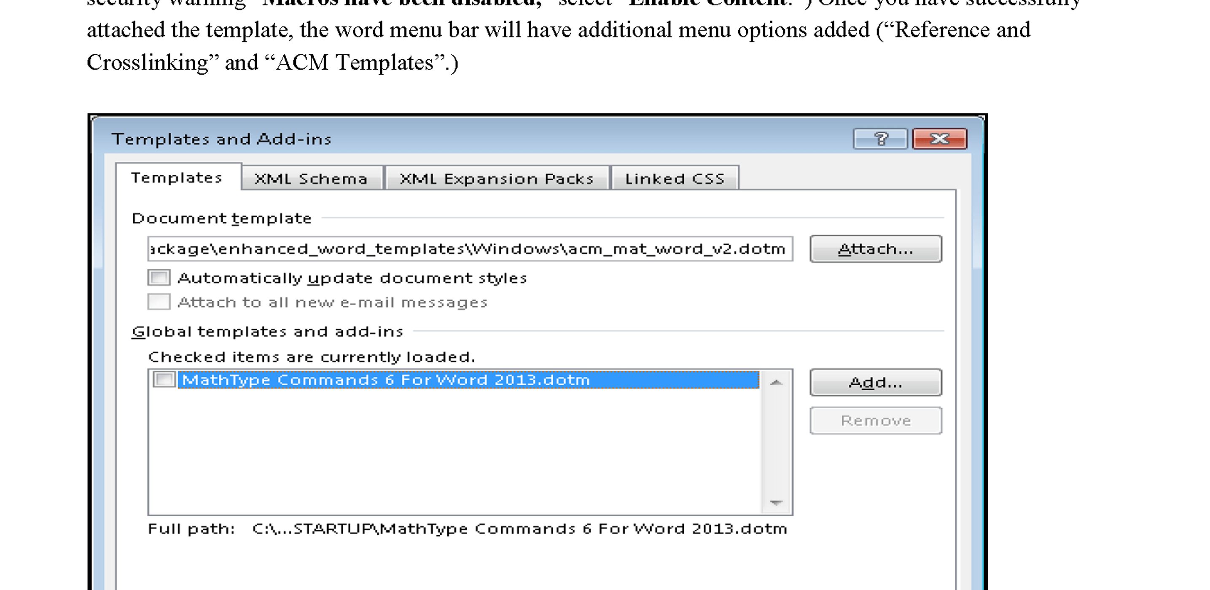The width and height of the screenshot is (1210, 590).
Task: Click the add-ins list scrollbar track
Action: pos(776,441)
